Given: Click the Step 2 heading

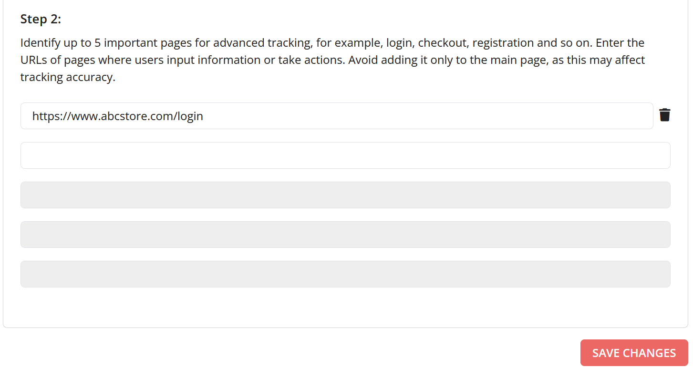Looking at the screenshot, I should click(x=41, y=20).
